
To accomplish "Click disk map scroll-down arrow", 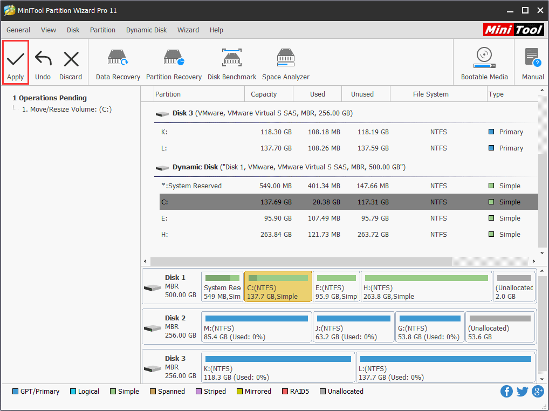I will (542, 379).
